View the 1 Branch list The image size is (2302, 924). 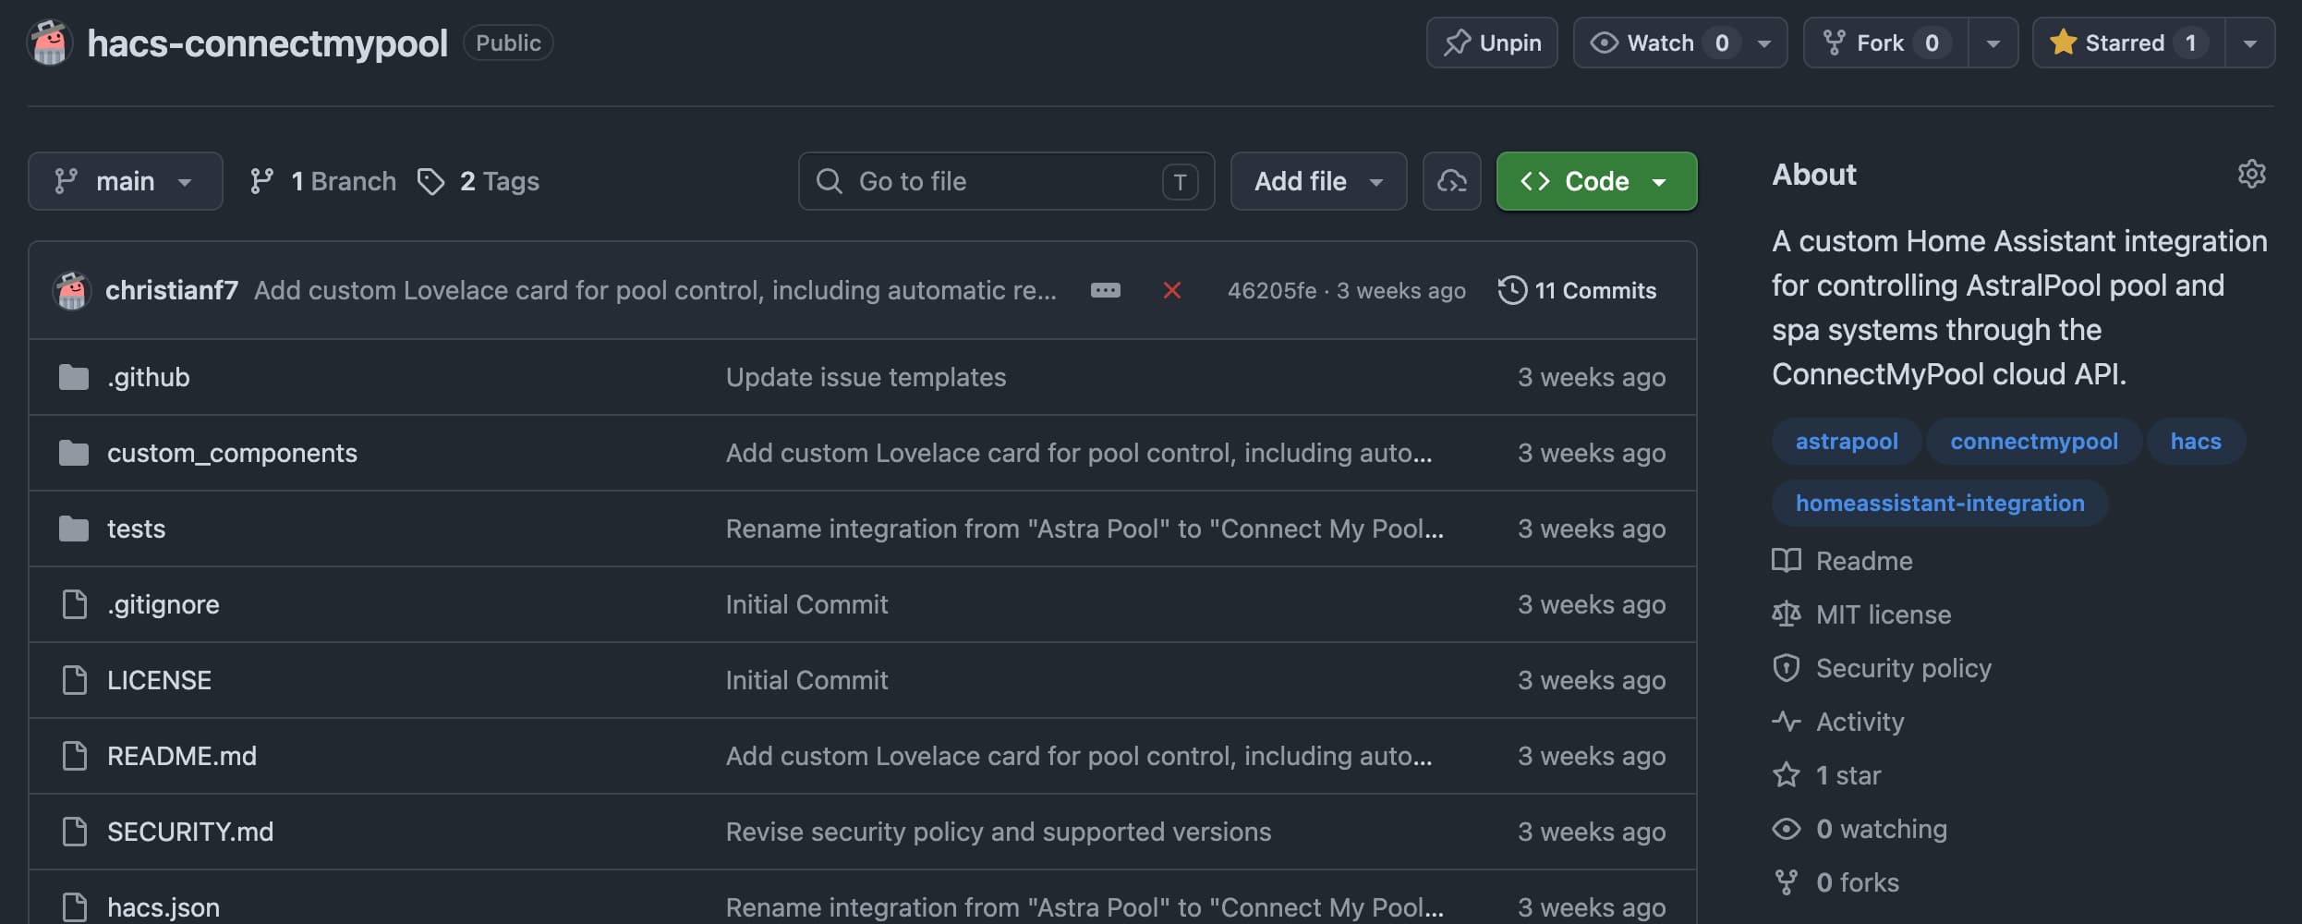click(323, 181)
